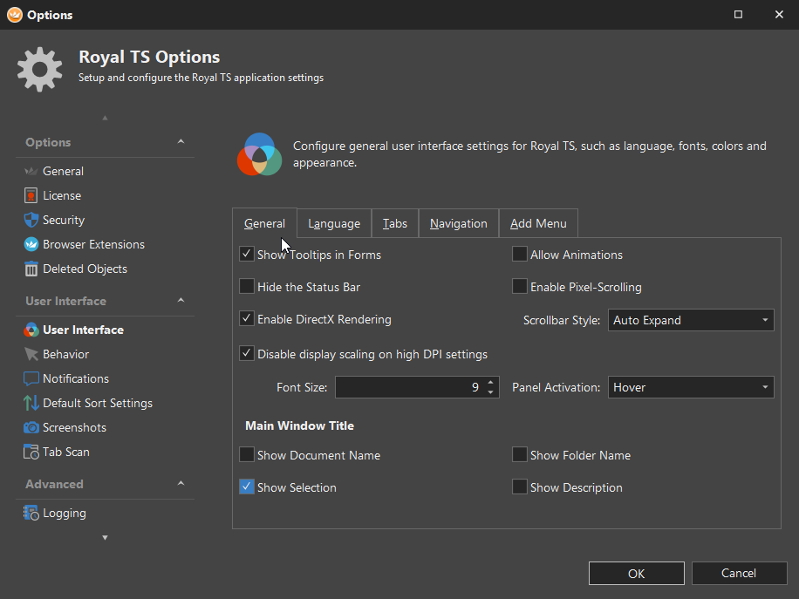Click the Deleted Objects trash icon
The height and width of the screenshot is (599, 799).
[31, 269]
